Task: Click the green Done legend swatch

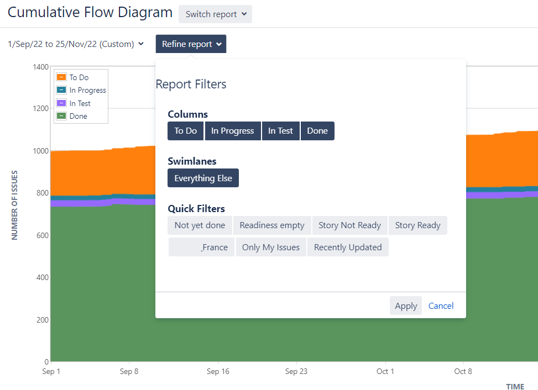Action: 61,116
